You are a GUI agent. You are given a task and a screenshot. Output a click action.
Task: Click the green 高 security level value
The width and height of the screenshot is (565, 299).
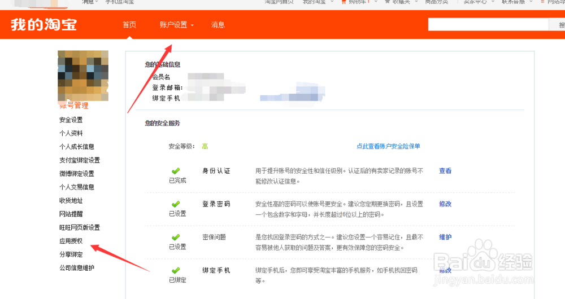click(x=205, y=147)
